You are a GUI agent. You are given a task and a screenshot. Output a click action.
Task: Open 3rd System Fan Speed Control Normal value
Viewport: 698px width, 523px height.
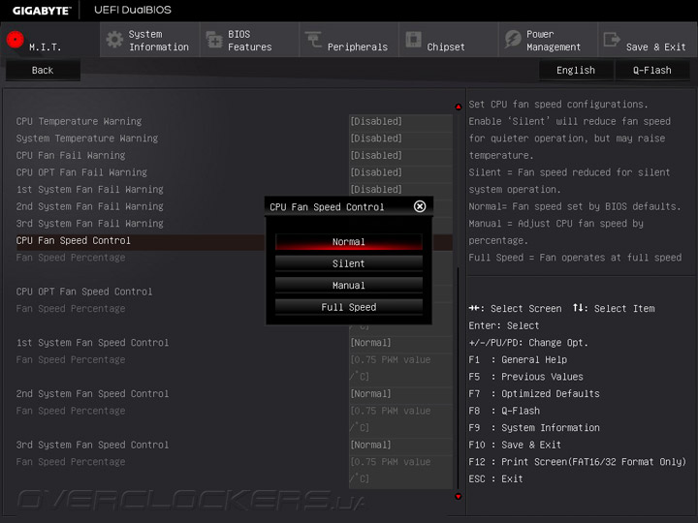pos(400,446)
